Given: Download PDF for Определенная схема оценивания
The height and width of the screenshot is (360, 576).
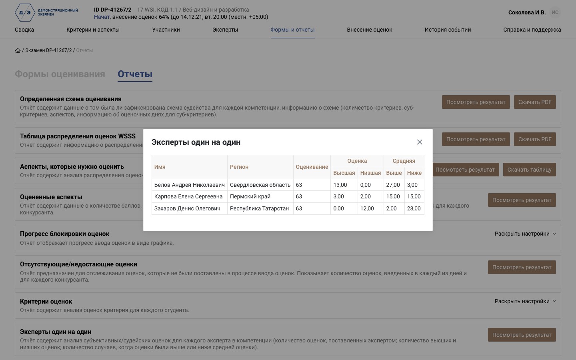Looking at the screenshot, I should point(535,102).
